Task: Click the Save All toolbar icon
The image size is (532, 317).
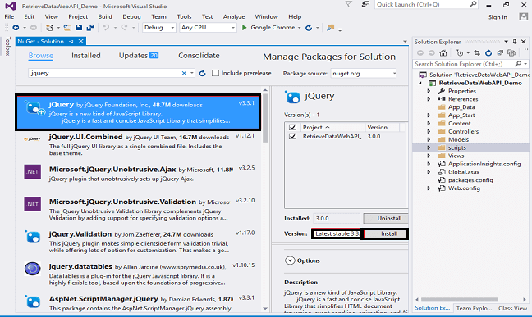Action: 90,28
